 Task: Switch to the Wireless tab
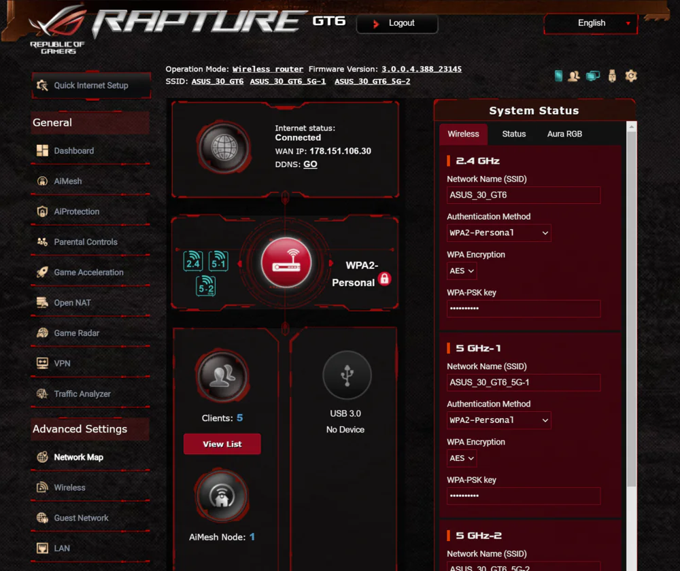pyautogui.click(x=463, y=134)
